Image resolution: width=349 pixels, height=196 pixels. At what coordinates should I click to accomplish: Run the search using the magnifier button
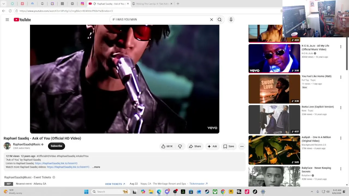point(219,20)
